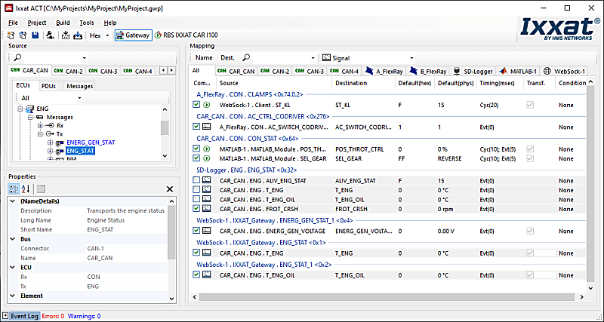Viewport: 604px width, 322px height.
Task: Uncheck the ST_KL mapping row checkbox
Action: click(x=196, y=105)
